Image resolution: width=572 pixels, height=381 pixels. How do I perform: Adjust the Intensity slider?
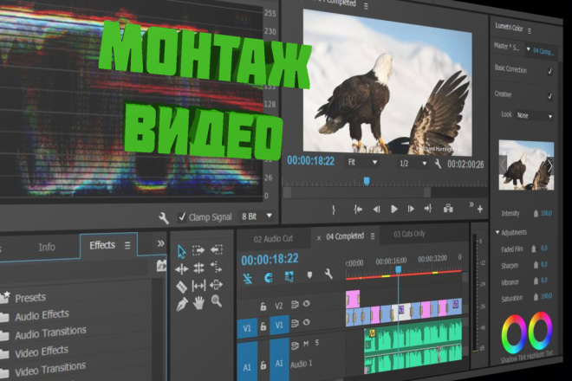click(536, 214)
